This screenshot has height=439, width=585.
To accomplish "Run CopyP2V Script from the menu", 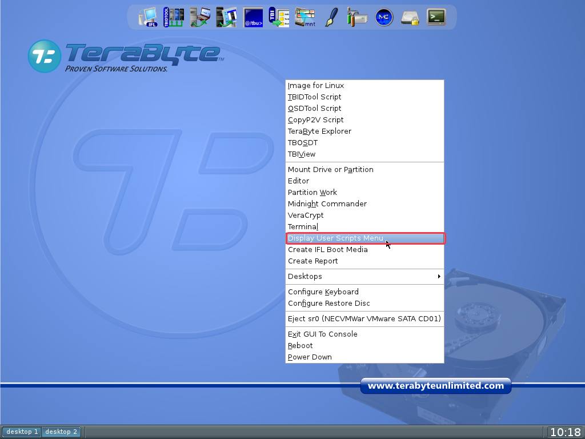I will (364, 120).
